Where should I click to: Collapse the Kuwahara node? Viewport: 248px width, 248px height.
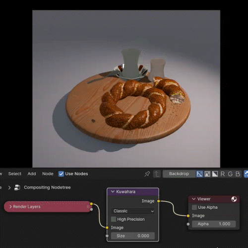pyautogui.click(x=113, y=191)
